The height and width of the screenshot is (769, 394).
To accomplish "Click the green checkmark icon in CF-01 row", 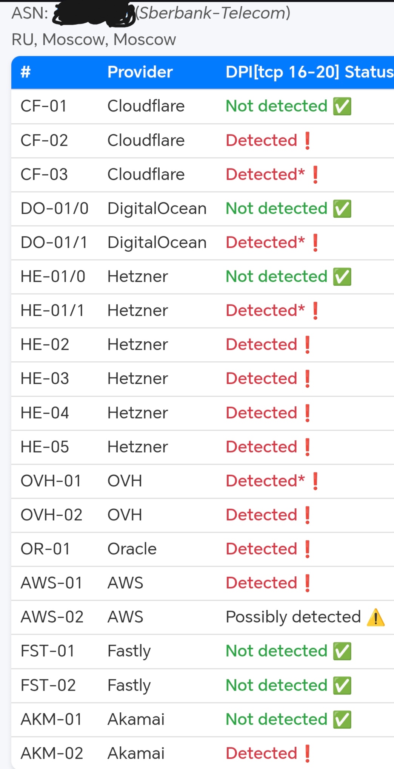I will point(342,106).
